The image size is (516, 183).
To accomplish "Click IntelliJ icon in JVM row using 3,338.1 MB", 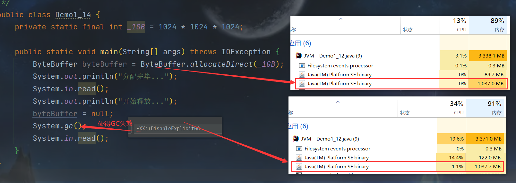I will pyautogui.click(x=299, y=56).
